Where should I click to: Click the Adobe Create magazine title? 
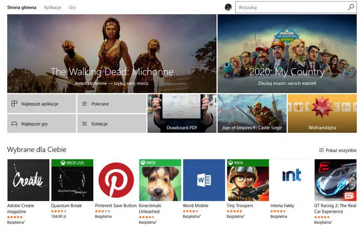pyautogui.click(x=20, y=208)
